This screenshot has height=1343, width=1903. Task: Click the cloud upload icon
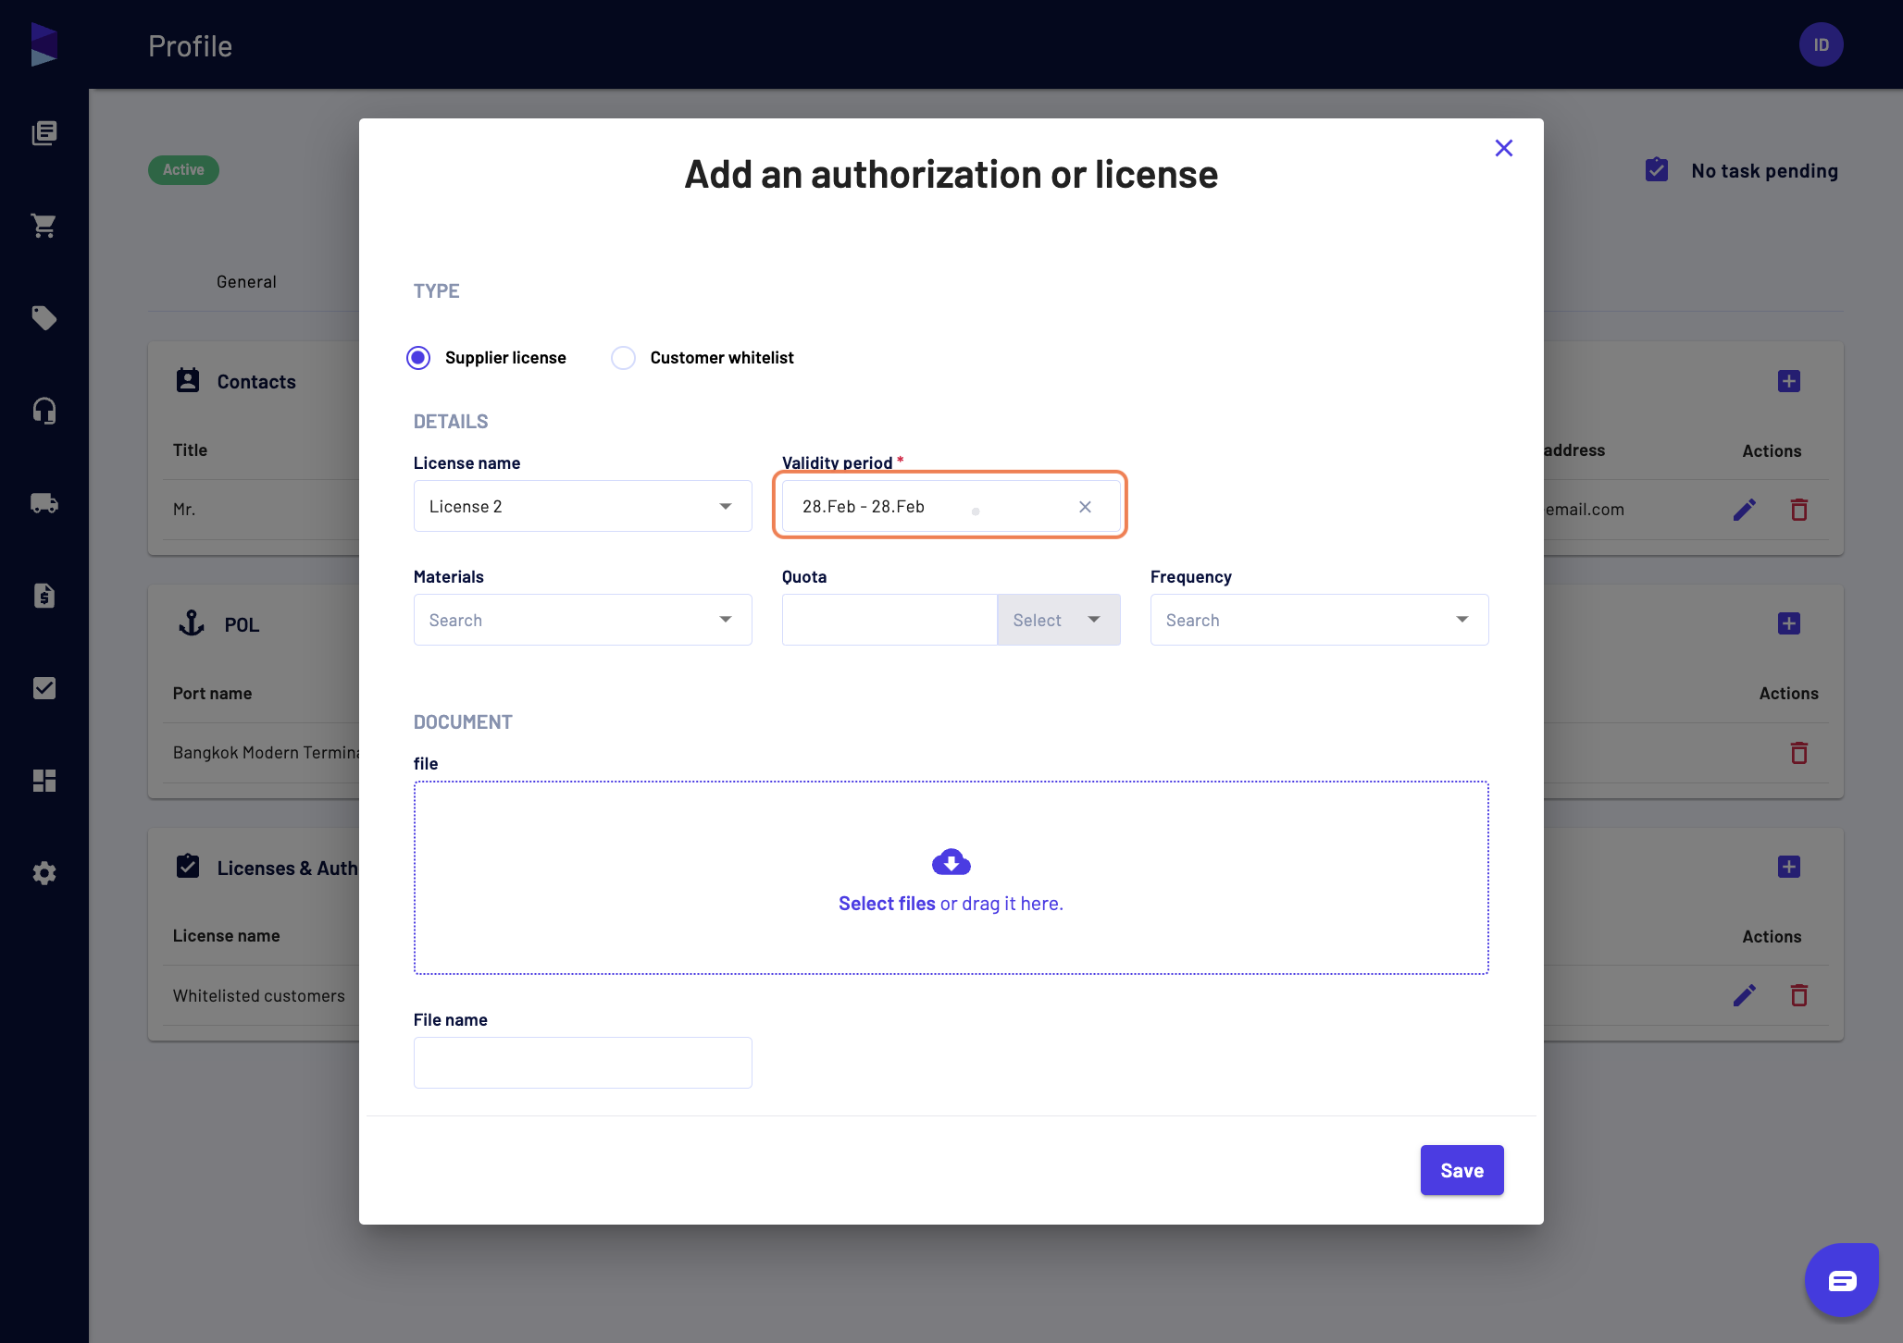coord(951,862)
